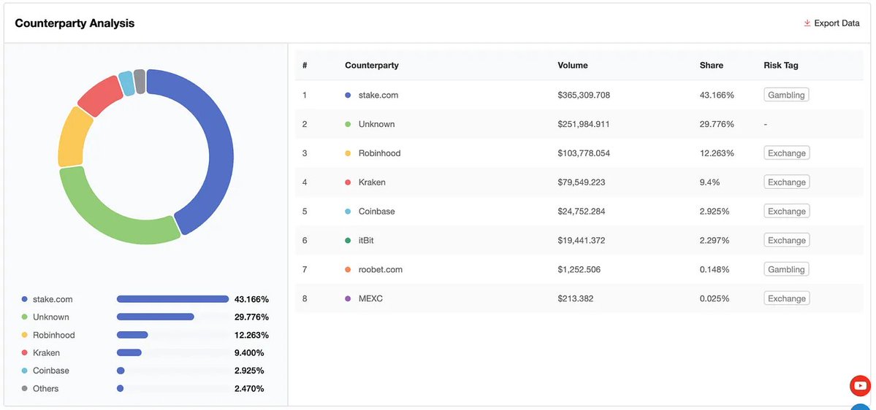Click the Export Data link

831,23
